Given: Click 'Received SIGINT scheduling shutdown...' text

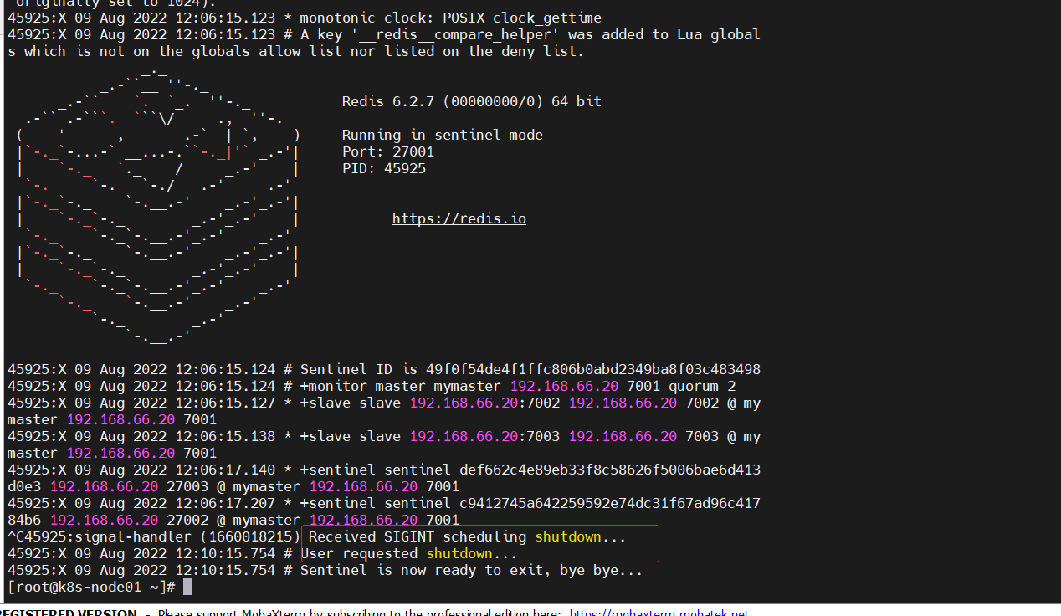Looking at the screenshot, I should [468, 536].
